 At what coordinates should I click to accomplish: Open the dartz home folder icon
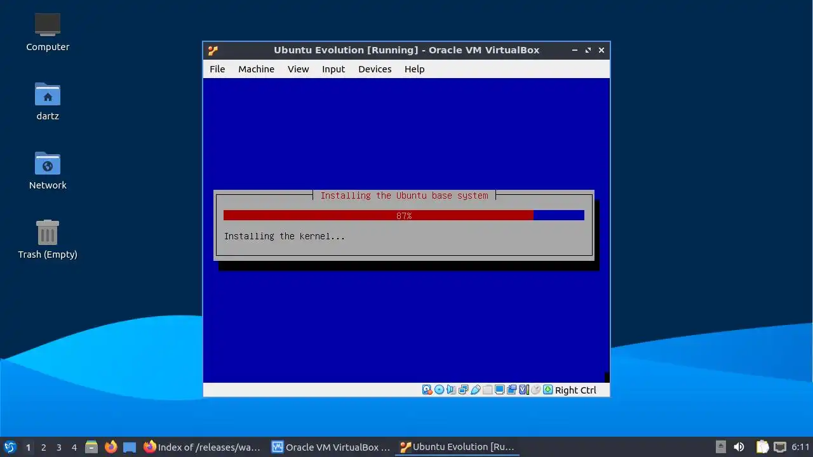48,102
